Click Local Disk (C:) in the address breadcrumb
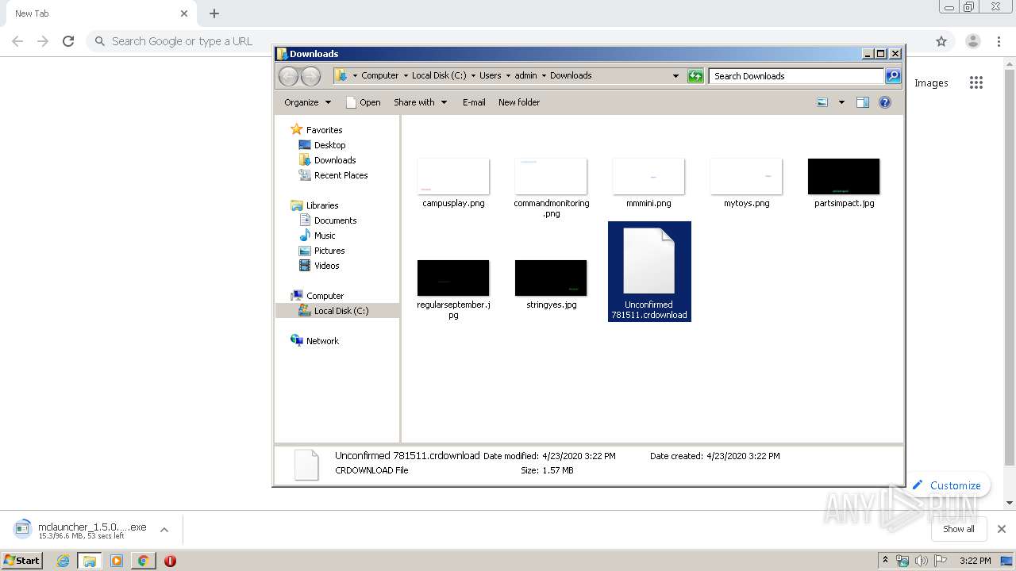The image size is (1016, 571). pos(439,76)
